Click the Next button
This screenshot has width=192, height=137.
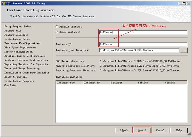point(142,130)
